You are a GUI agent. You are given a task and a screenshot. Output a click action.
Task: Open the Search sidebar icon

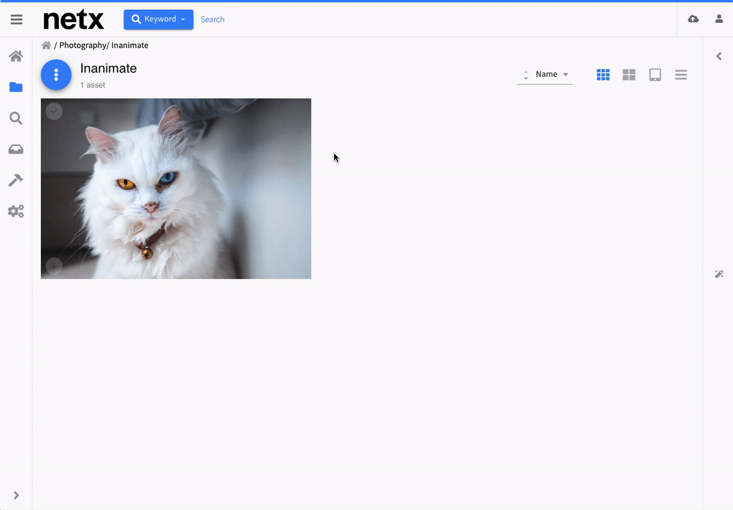16,118
